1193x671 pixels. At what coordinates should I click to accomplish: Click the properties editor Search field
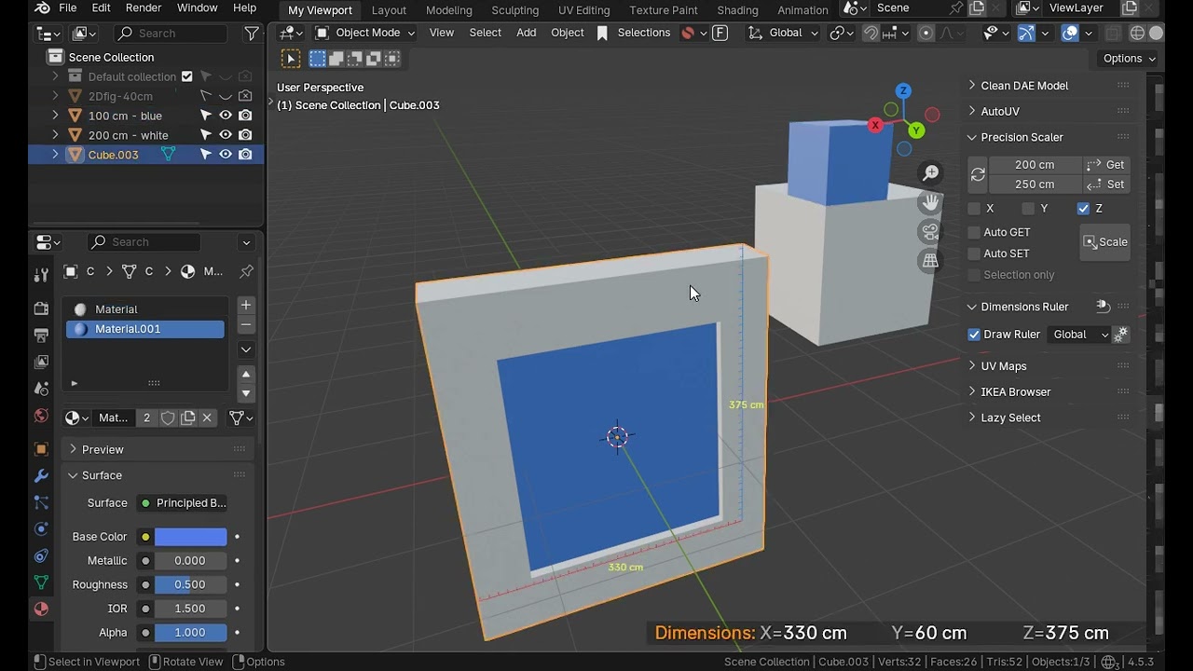[x=144, y=242]
